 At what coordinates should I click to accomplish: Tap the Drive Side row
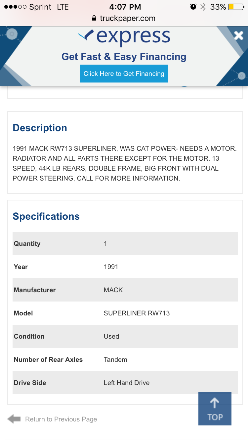click(x=125, y=383)
